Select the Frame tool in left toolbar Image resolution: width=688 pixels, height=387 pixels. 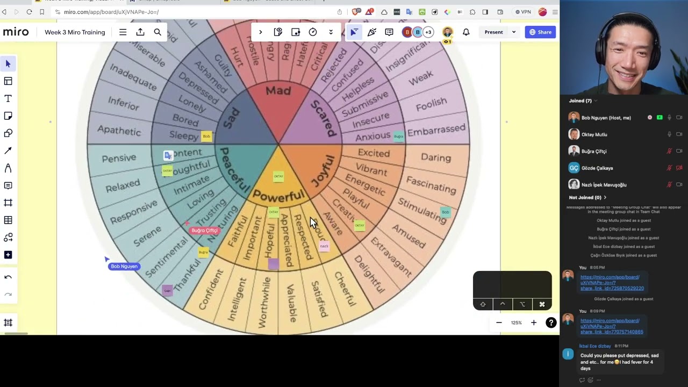click(x=8, y=203)
